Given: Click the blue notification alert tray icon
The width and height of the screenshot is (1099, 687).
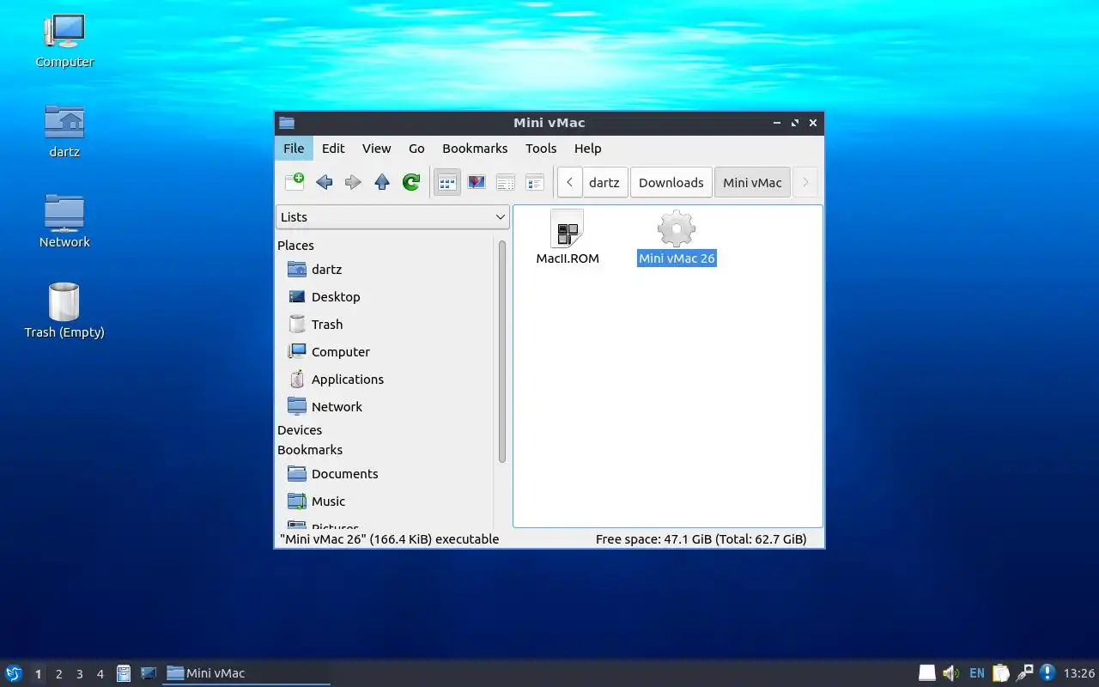Looking at the screenshot, I should pyautogui.click(x=1047, y=672).
